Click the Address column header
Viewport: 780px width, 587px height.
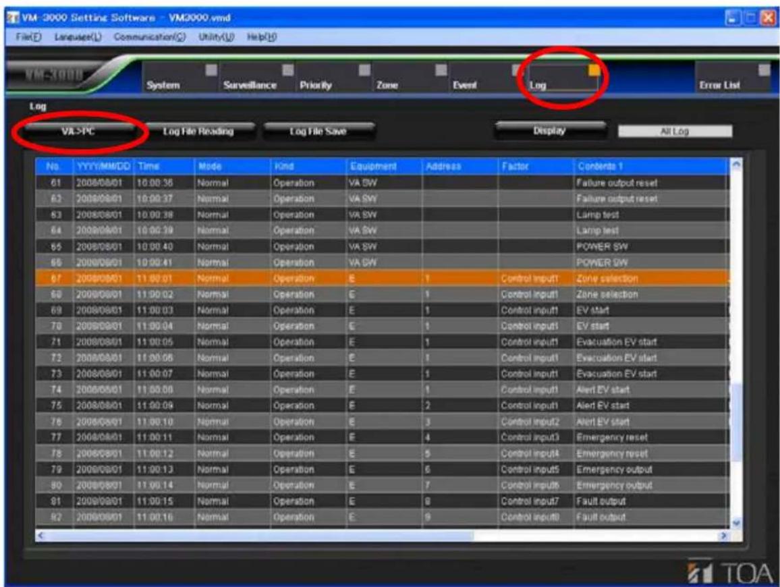(x=460, y=166)
